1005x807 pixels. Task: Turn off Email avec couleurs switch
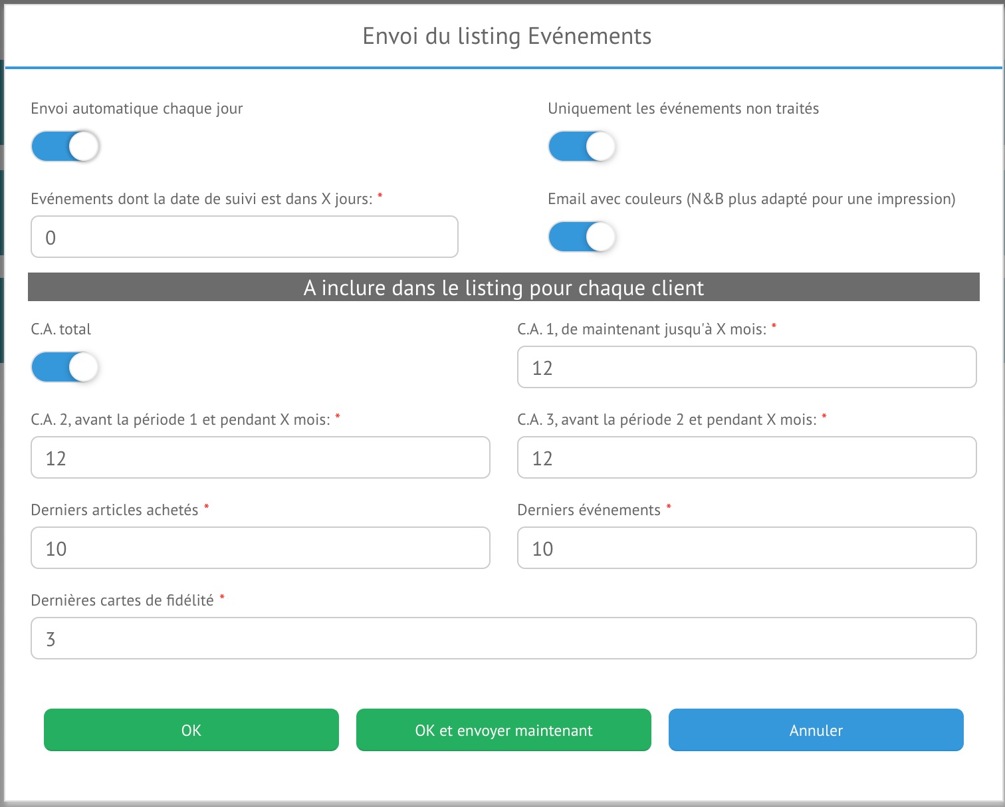[x=582, y=237]
